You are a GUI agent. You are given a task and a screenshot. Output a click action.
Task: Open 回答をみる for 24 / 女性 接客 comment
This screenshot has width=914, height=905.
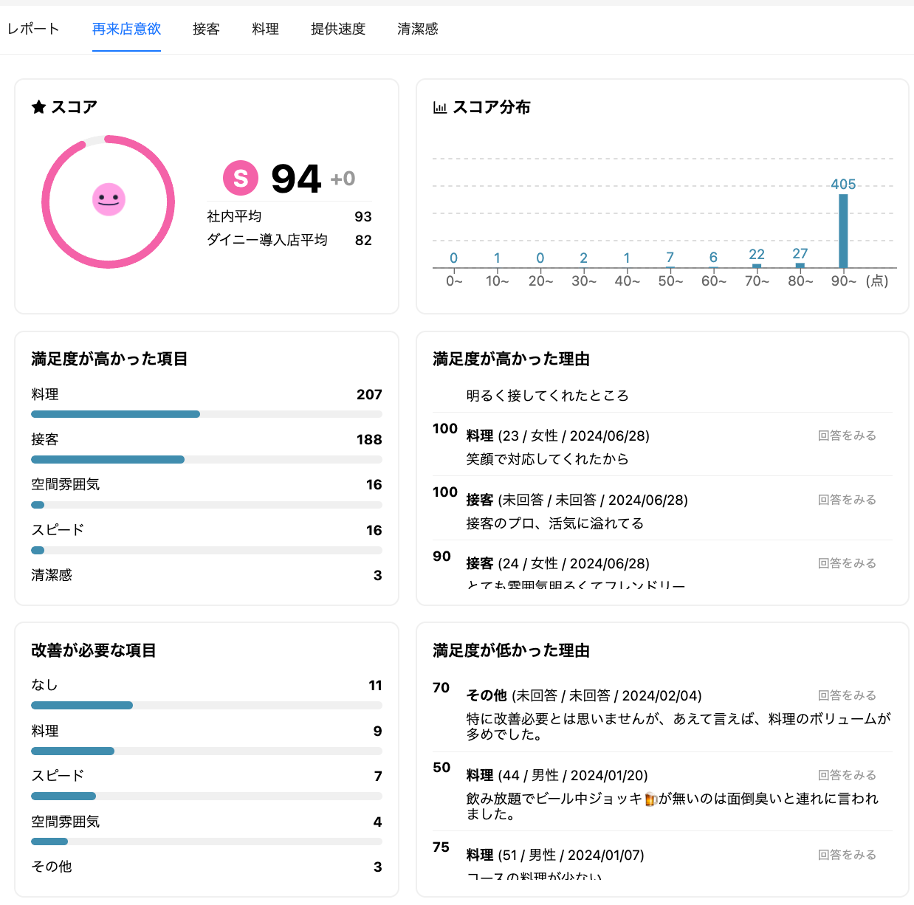(847, 563)
